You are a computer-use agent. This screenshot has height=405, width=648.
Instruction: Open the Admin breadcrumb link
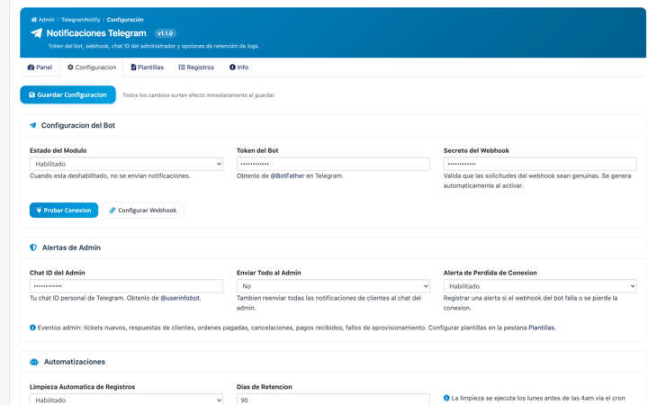47,20
